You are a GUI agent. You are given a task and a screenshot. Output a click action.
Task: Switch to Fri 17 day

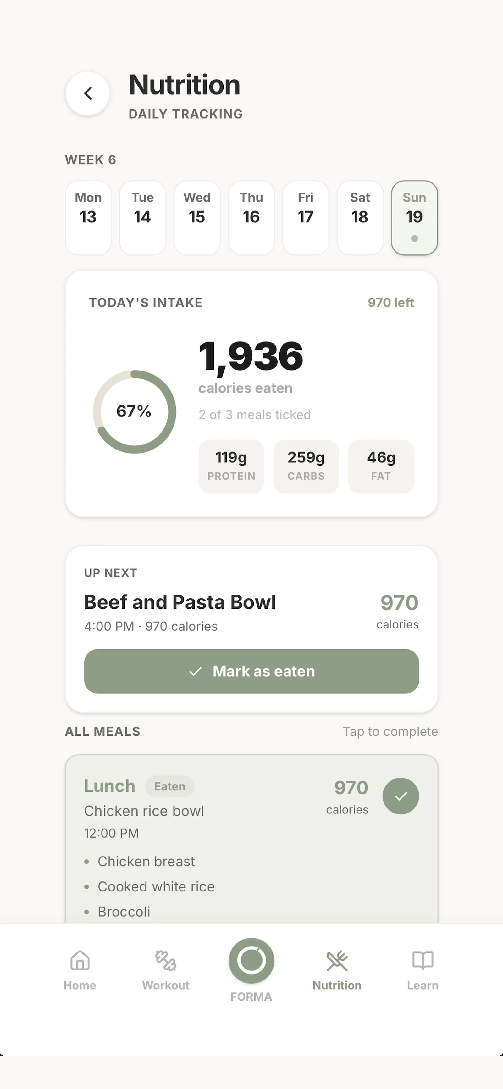pyautogui.click(x=306, y=218)
